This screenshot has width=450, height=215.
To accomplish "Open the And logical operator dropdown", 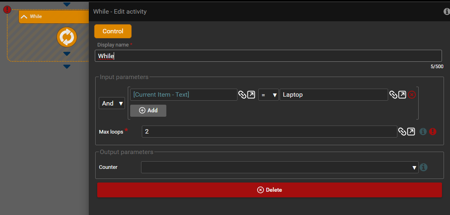I will coord(112,103).
